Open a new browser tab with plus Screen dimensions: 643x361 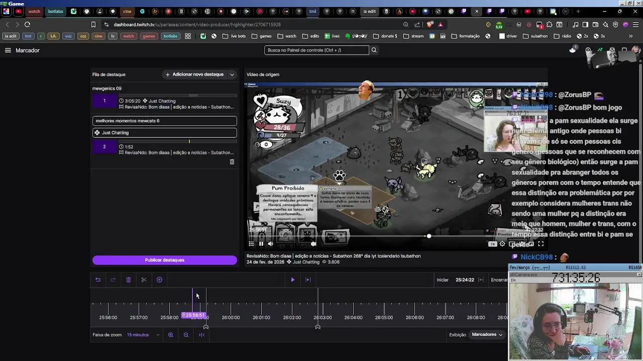(578, 11)
